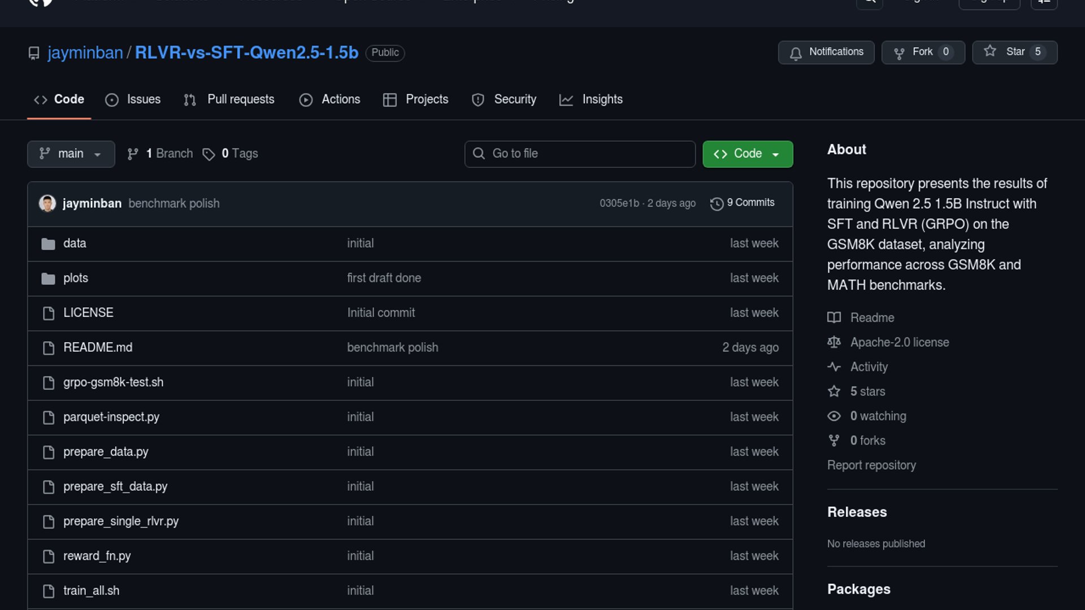Click the Report repository link

tap(871, 465)
